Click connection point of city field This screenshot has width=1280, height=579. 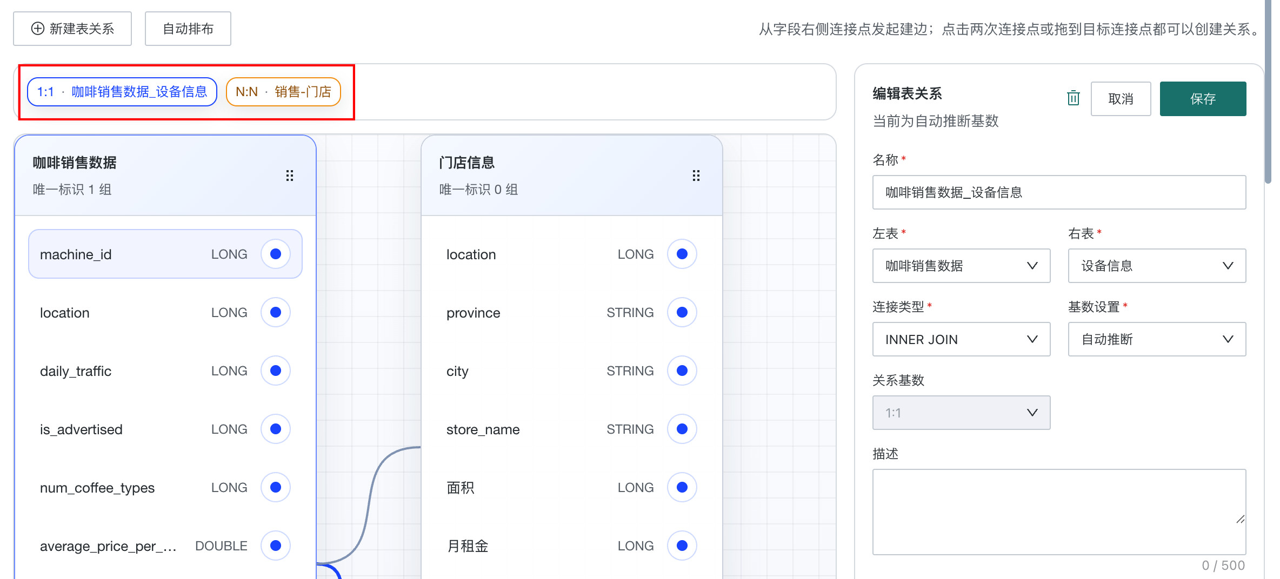682,371
